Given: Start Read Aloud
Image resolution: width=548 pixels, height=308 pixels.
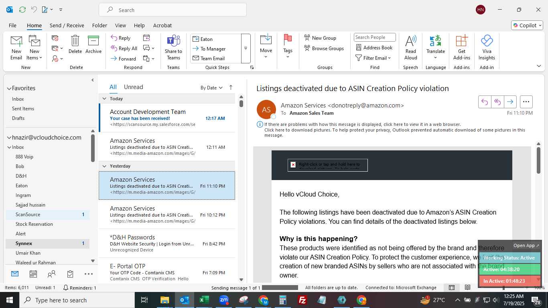Looking at the screenshot, I should [x=411, y=47].
